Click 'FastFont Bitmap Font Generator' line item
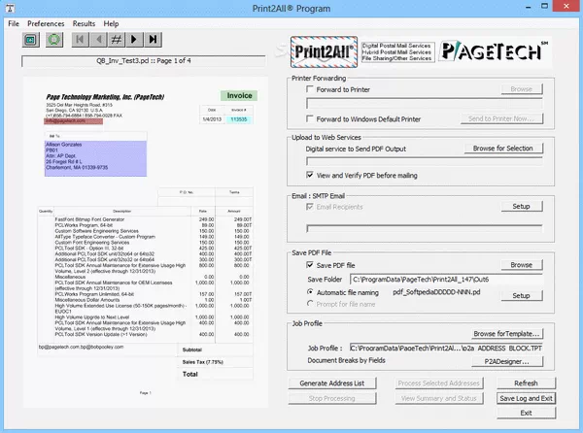The width and height of the screenshot is (583, 433). pyautogui.click(x=89, y=219)
